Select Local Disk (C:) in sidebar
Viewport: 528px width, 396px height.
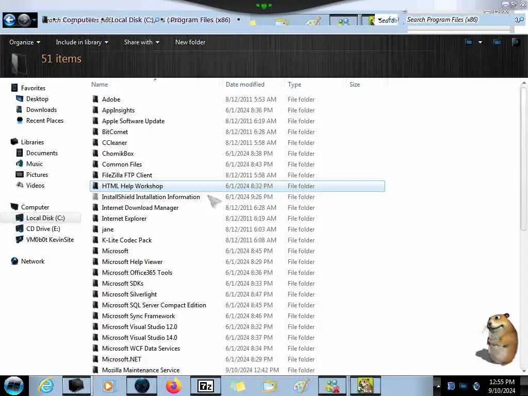pos(45,218)
